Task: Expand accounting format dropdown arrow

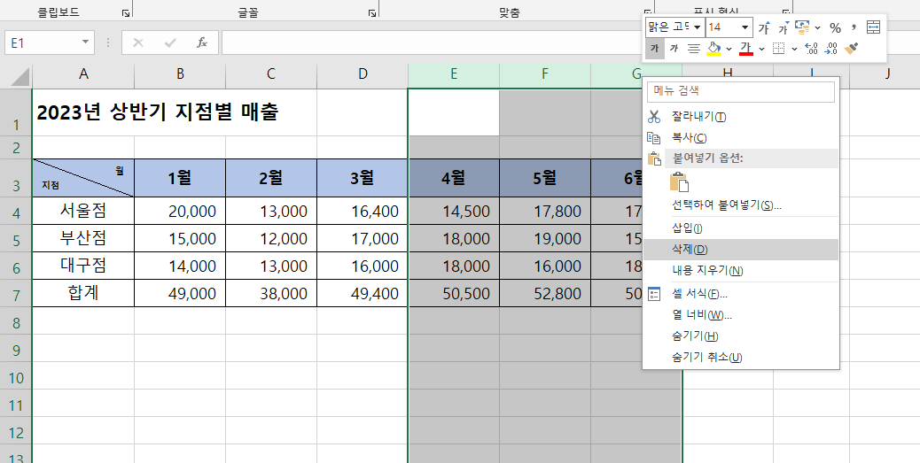Action: (818, 27)
